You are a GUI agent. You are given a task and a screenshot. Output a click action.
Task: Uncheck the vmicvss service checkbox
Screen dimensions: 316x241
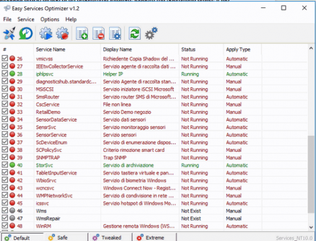point(5,58)
